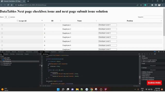Open Windows taskbar search
Screen dimensions: 165x92
(x=63, y=89)
